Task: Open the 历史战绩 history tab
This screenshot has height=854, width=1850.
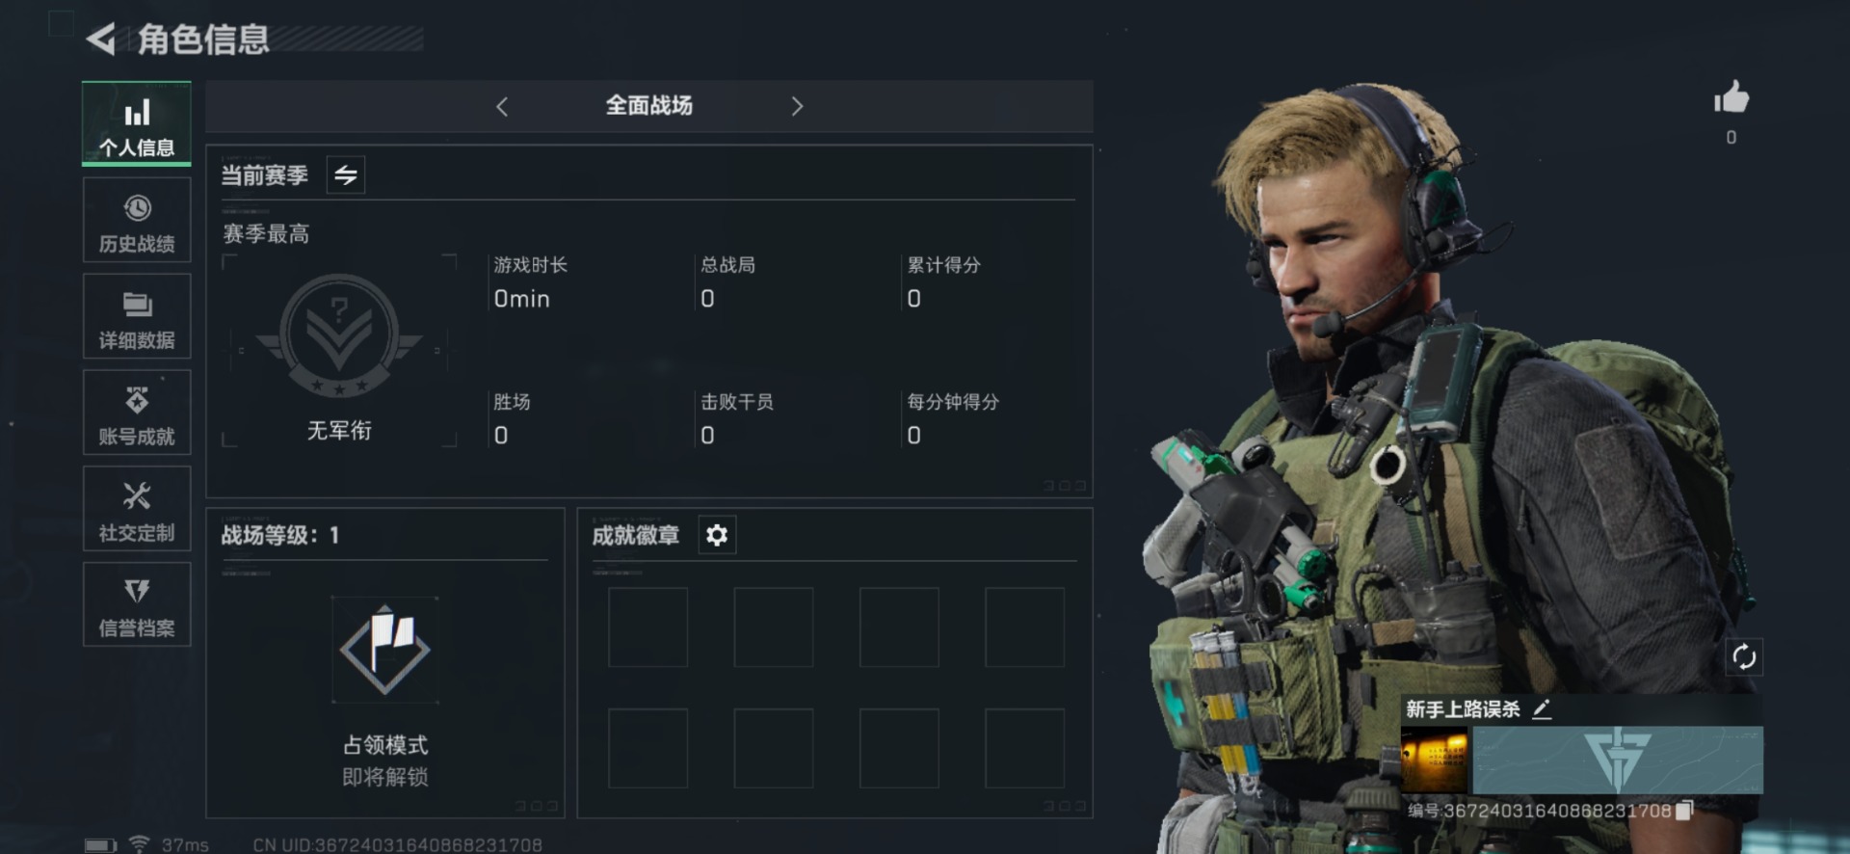Action: tap(137, 220)
